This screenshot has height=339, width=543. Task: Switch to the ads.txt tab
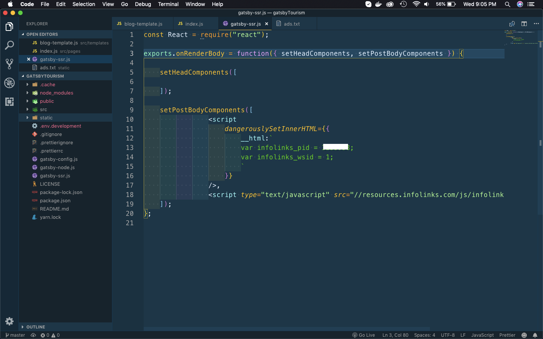(291, 24)
